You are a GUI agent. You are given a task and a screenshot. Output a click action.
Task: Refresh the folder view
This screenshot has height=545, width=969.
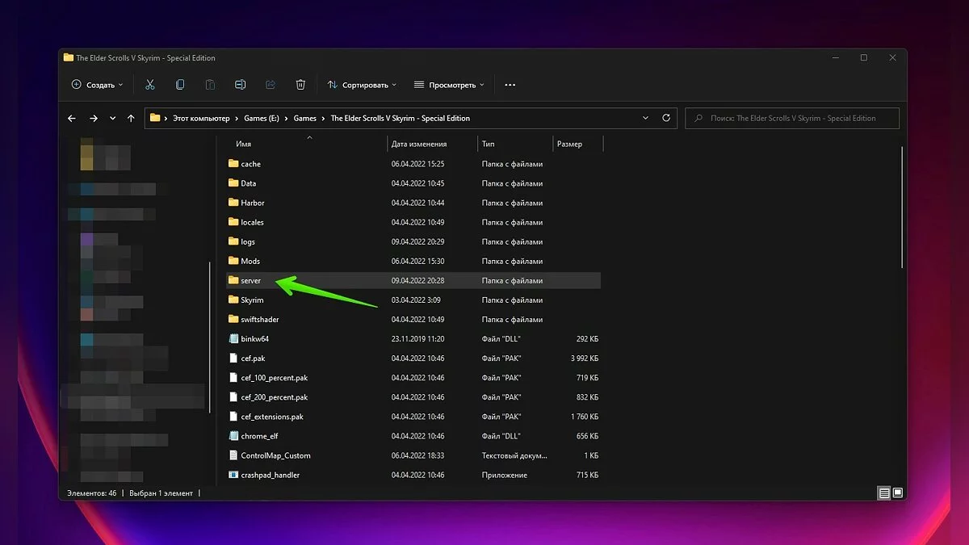click(666, 118)
